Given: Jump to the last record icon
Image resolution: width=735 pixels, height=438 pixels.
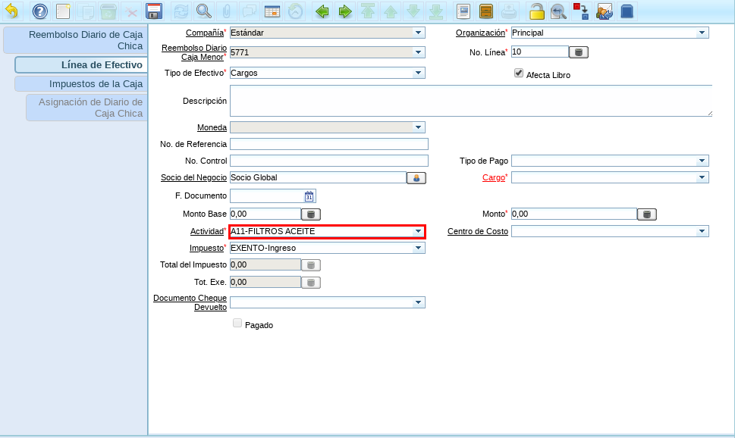Looking at the screenshot, I should click(x=436, y=11).
